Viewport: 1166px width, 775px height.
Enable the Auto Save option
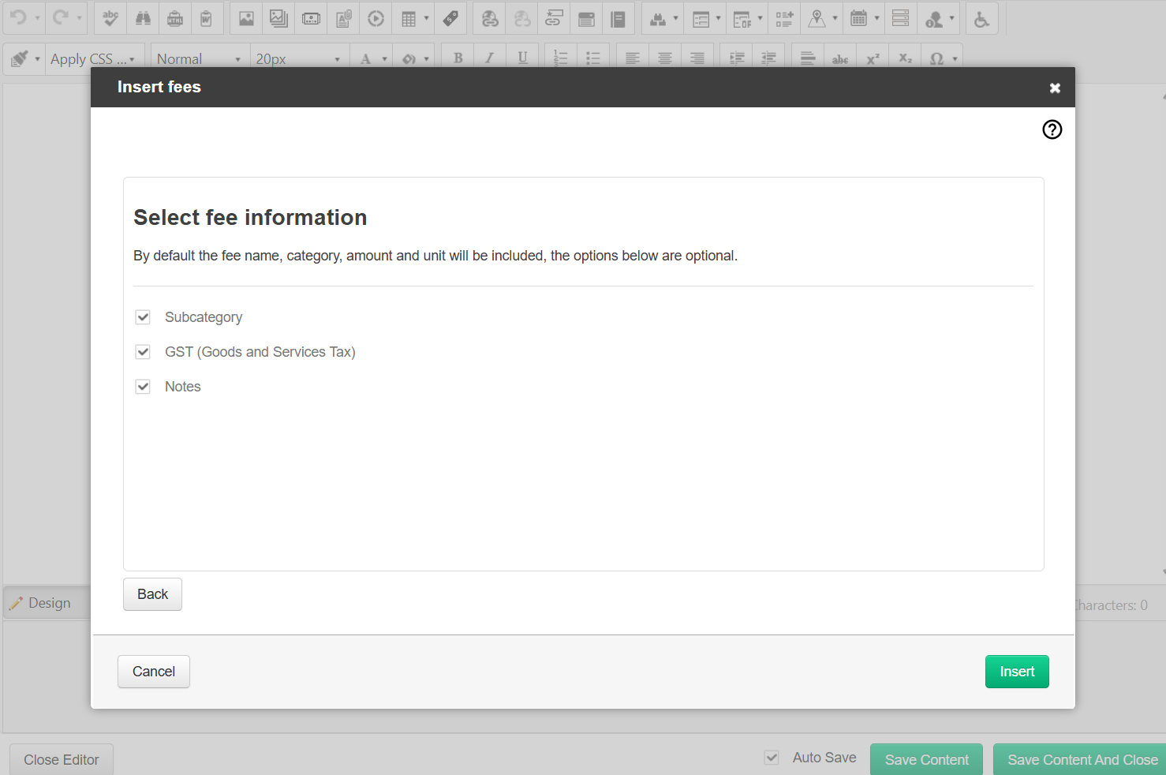click(x=771, y=757)
